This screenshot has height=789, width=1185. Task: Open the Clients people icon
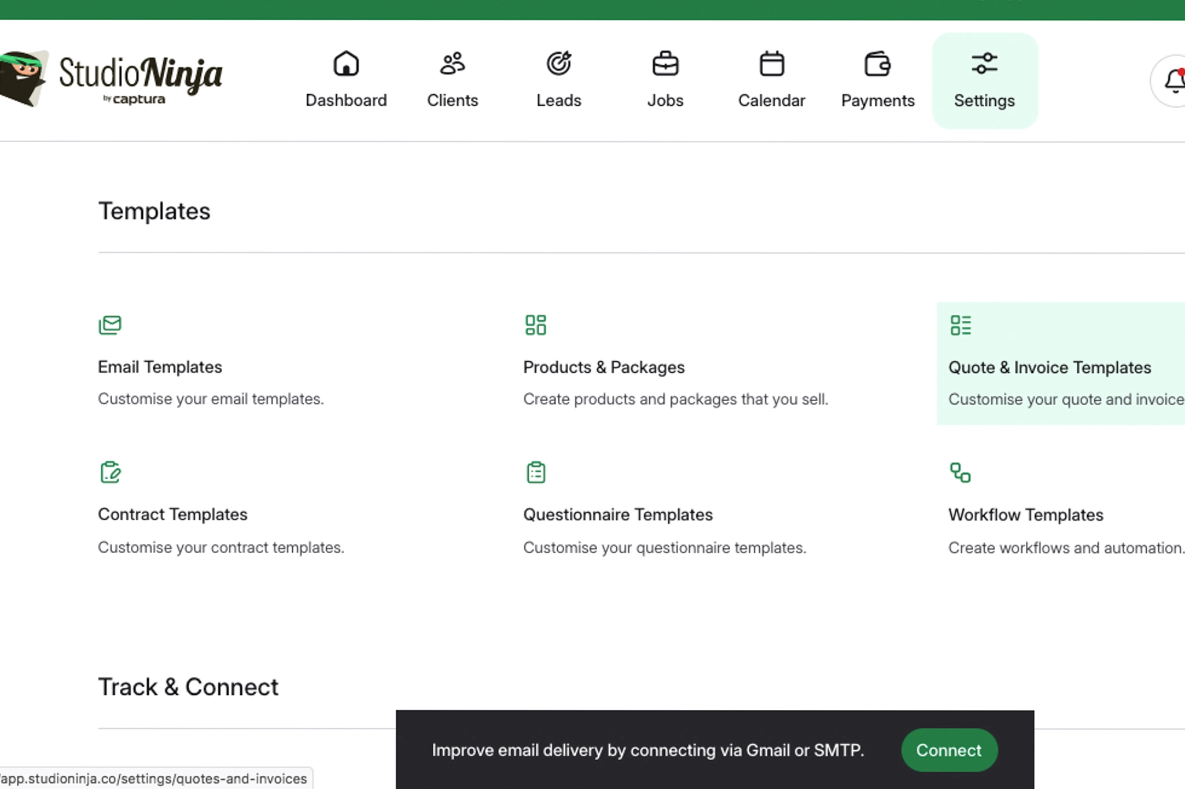click(x=452, y=64)
